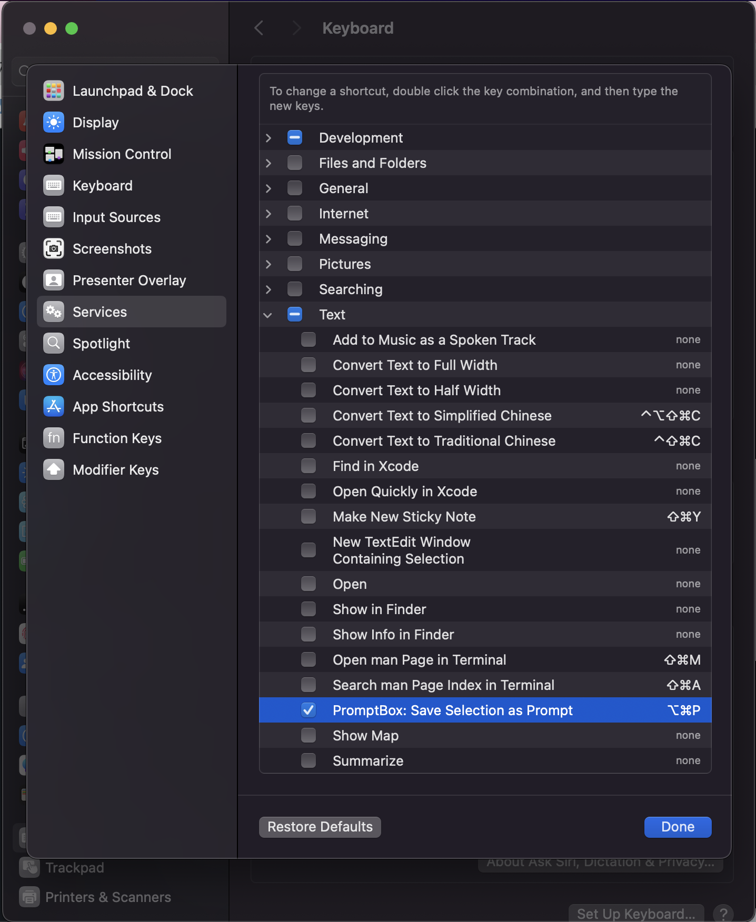756x922 pixels.
Task: Click the Services gears icon
Action: pos(54,312)
